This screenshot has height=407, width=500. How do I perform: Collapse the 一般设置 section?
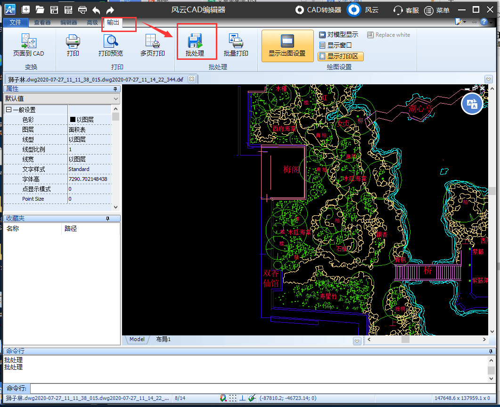click(8, 110)
